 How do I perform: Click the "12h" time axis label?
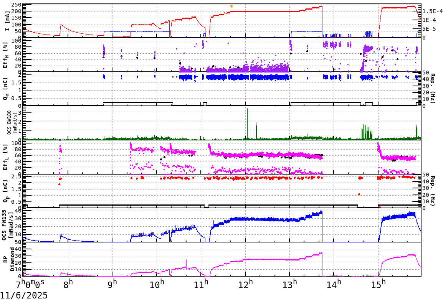click(245, 284)
